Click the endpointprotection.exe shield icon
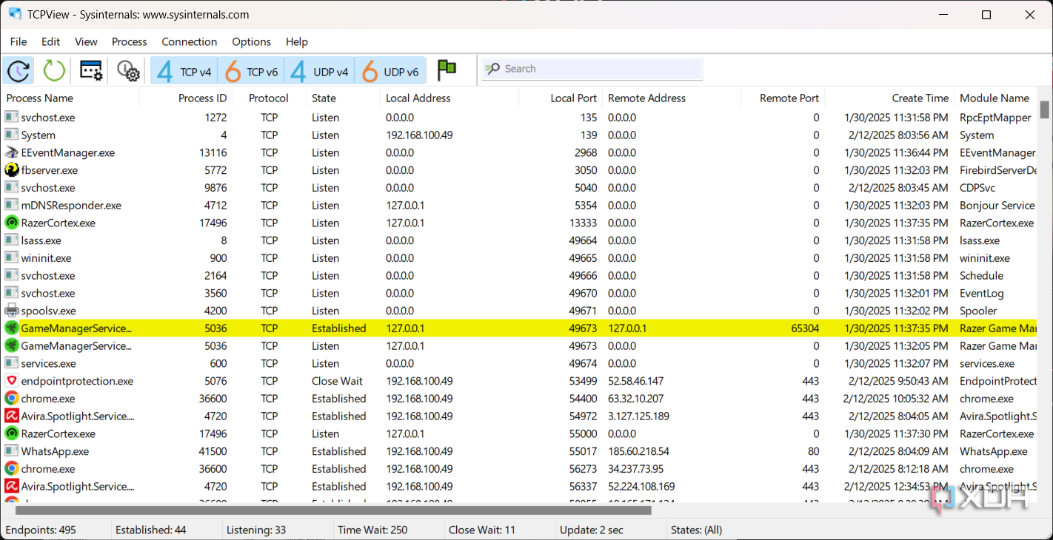Screen dimensions: 1053x540 (x=11, y=381)
